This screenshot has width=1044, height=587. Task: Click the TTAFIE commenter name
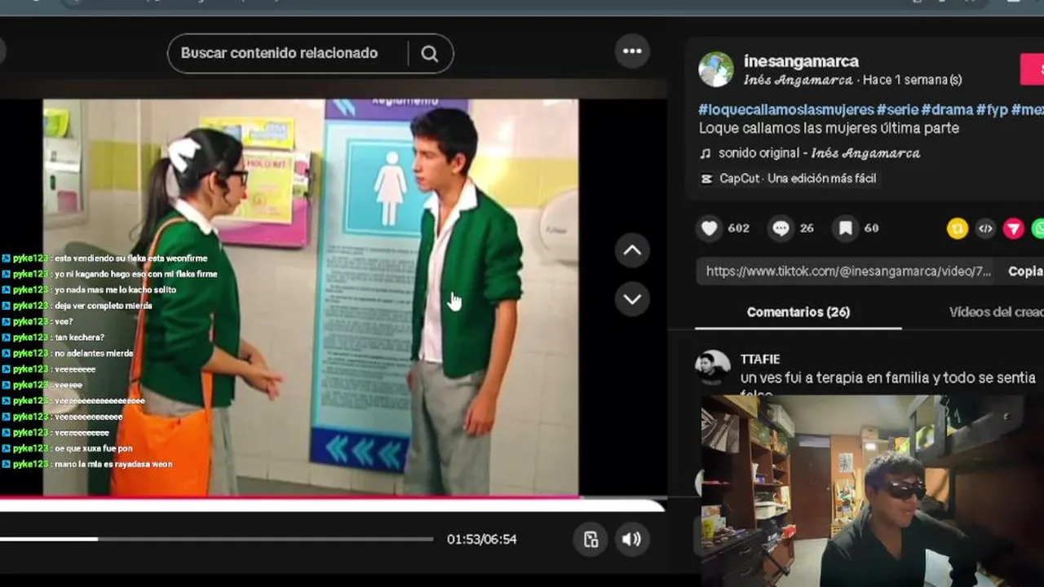point(760,359)
